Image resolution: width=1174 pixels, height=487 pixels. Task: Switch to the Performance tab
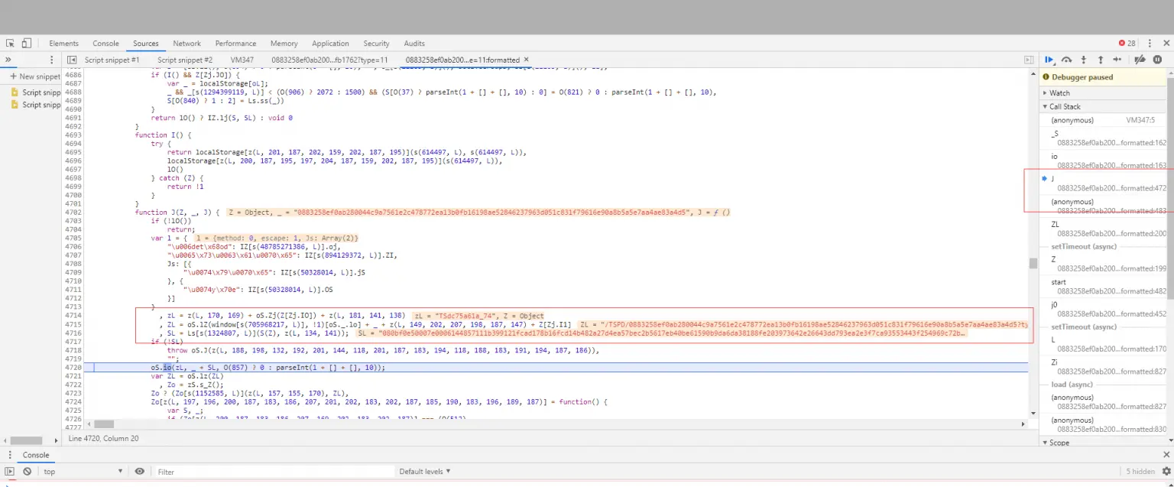pyautogui.click(x=235, y=44)
